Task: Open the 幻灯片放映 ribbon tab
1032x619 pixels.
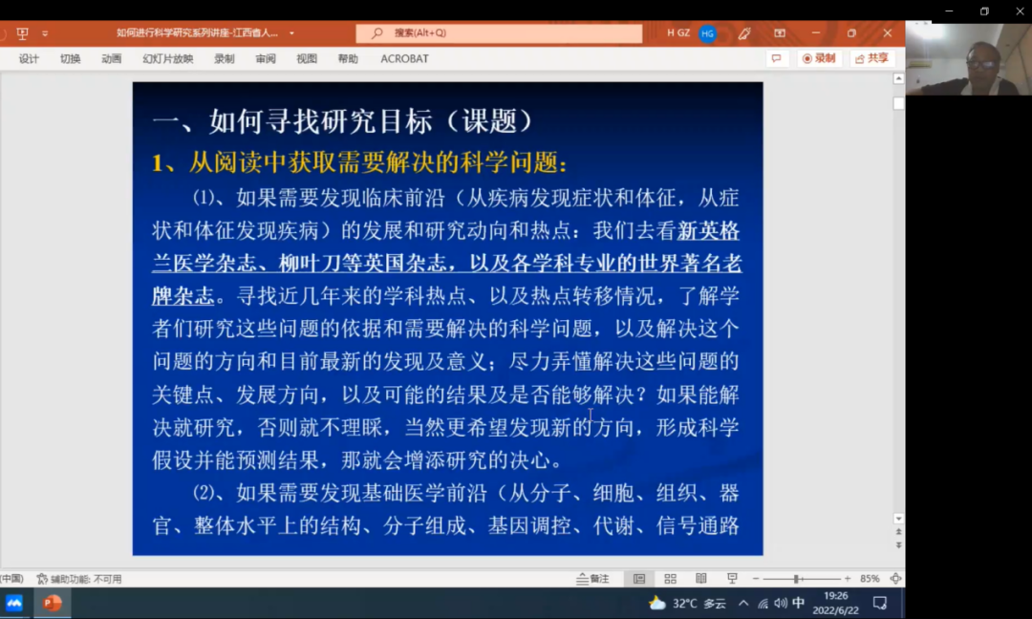Action: (168, 57)
